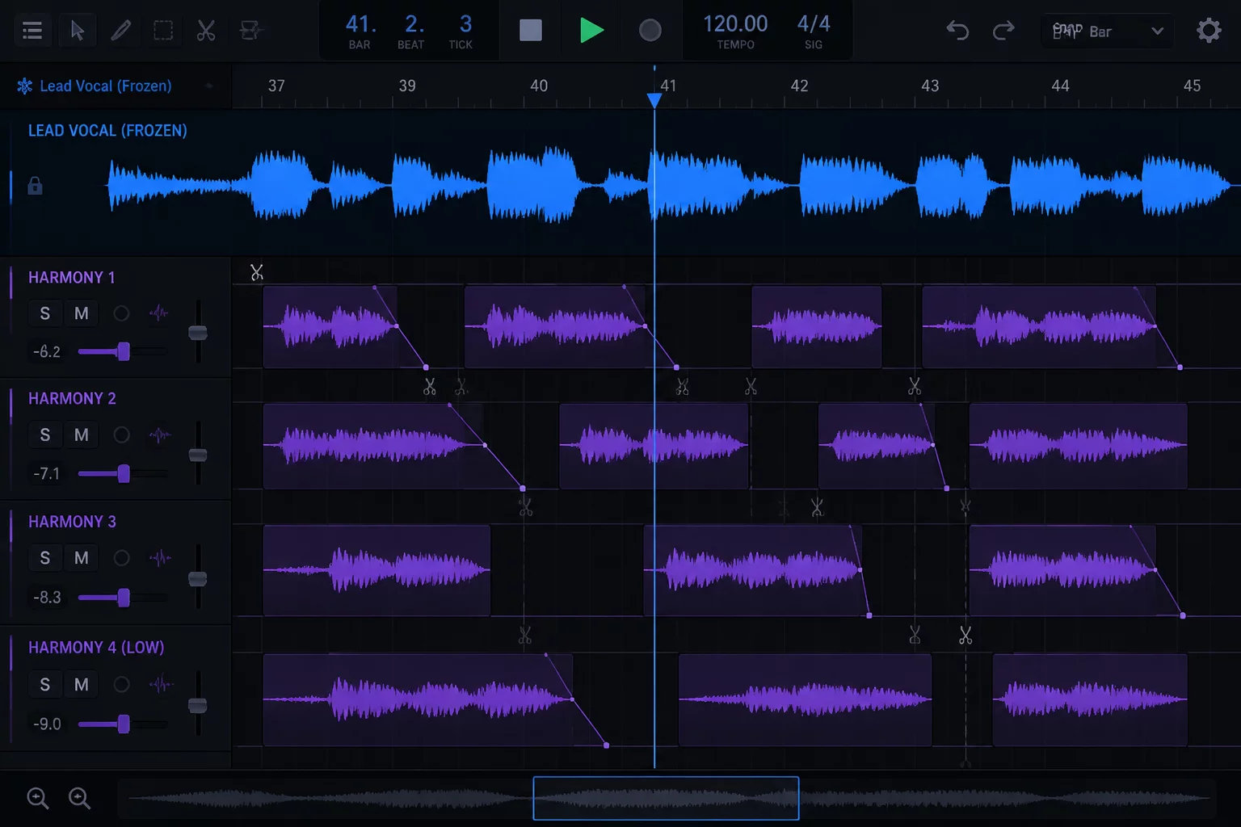Click the snowflake freeze icon for Lead Vocal
The width and height of the screenshot is (1241, 827).
[x=25, y=86]
